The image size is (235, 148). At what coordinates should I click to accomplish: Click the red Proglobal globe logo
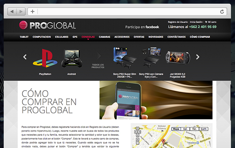[23, 25]
